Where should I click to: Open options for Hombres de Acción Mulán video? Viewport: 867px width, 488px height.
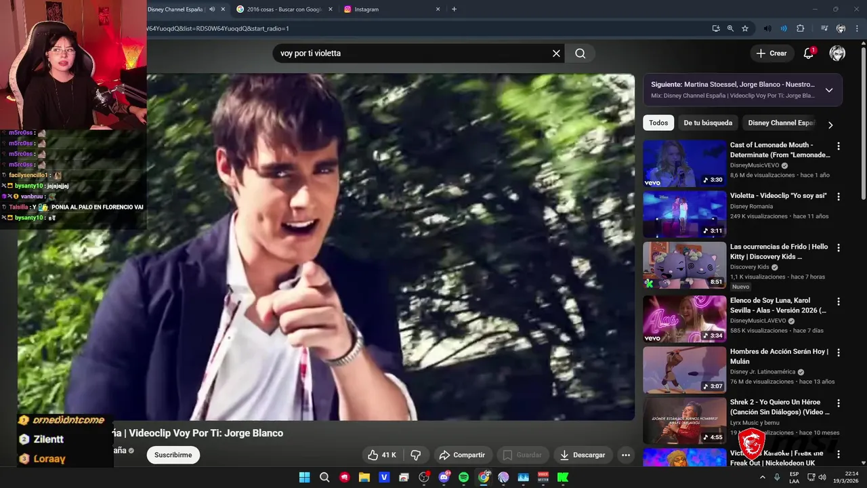tap(839, 353)
